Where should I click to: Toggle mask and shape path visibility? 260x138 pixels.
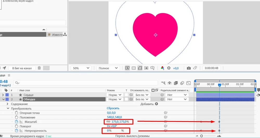140,68
